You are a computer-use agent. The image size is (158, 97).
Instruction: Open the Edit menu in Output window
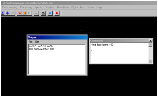(37, 42)
